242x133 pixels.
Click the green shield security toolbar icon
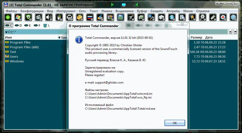(x=28, y=17)
